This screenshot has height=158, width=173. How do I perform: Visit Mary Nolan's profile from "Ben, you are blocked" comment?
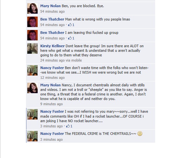point(50,6)
